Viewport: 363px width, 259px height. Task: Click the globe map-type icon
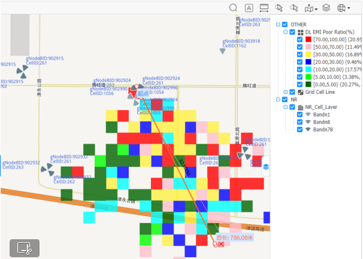click(341, 8)
